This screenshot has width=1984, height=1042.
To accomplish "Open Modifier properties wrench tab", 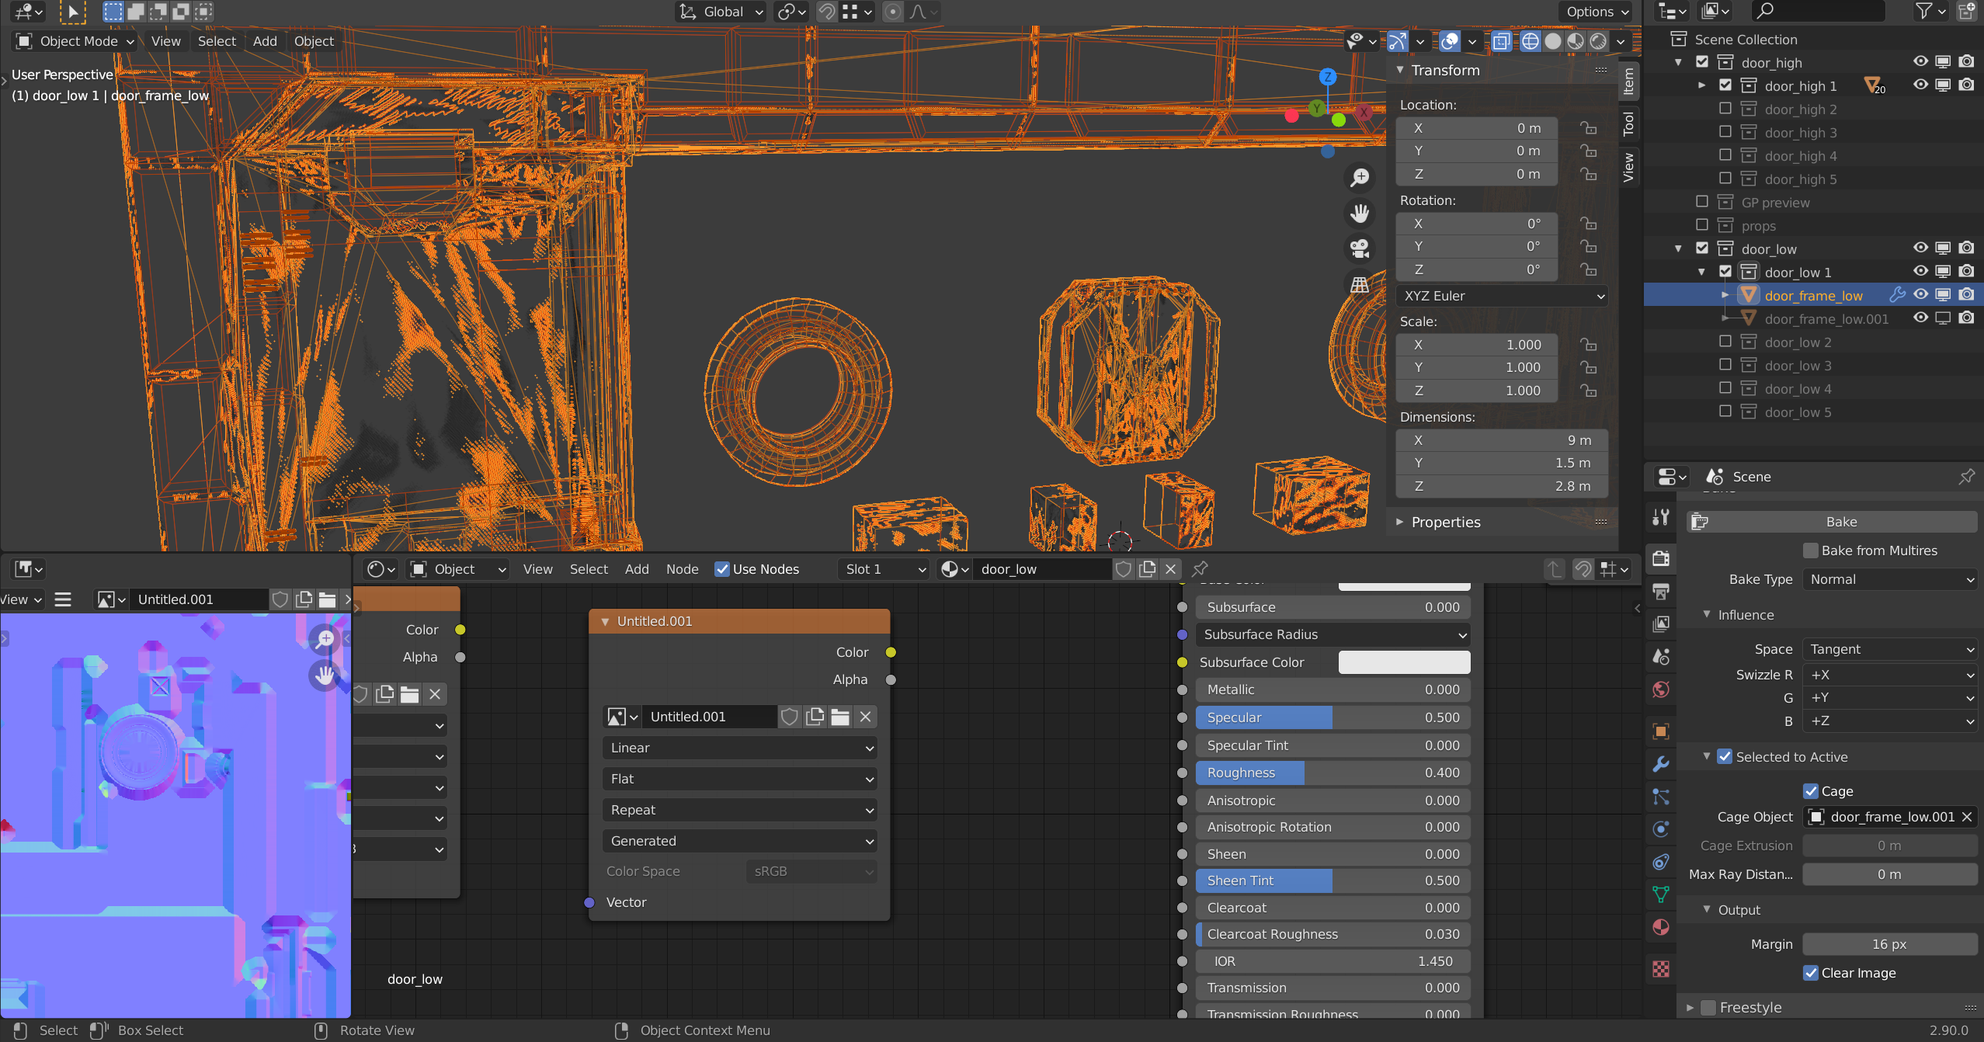I will click(x=1661, y=764).
